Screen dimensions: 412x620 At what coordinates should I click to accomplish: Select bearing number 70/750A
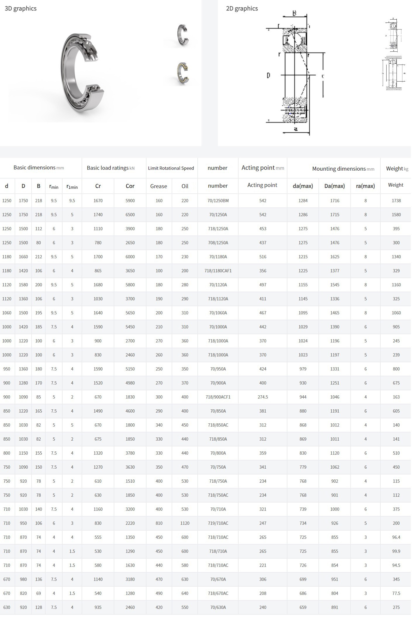click(x=218, y=467)
